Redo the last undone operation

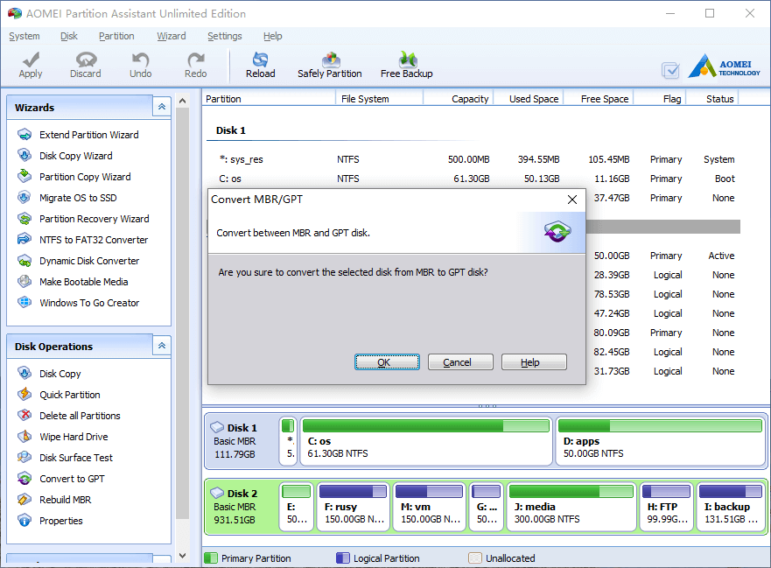[194, 64]
